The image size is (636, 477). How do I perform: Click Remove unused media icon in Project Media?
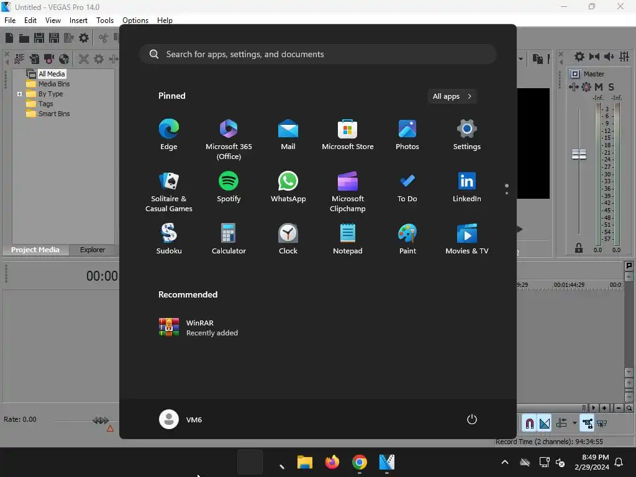19,59
